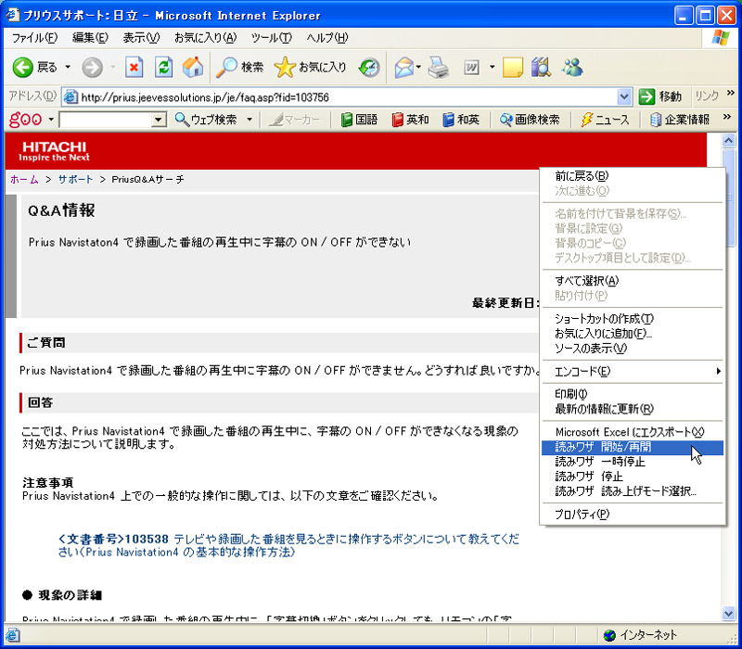Open the goo logo dropdown arrow
The width and height of the screenshot is (742, 649).
click(x=50, y=120)
